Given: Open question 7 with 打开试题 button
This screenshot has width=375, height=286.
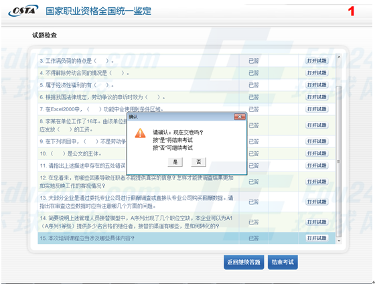Looking at the screenshot, I should [317, 109].
